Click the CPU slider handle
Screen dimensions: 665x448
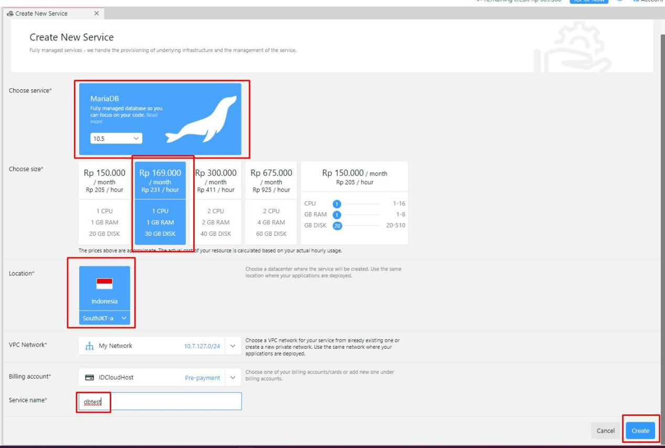pos(337,204)
